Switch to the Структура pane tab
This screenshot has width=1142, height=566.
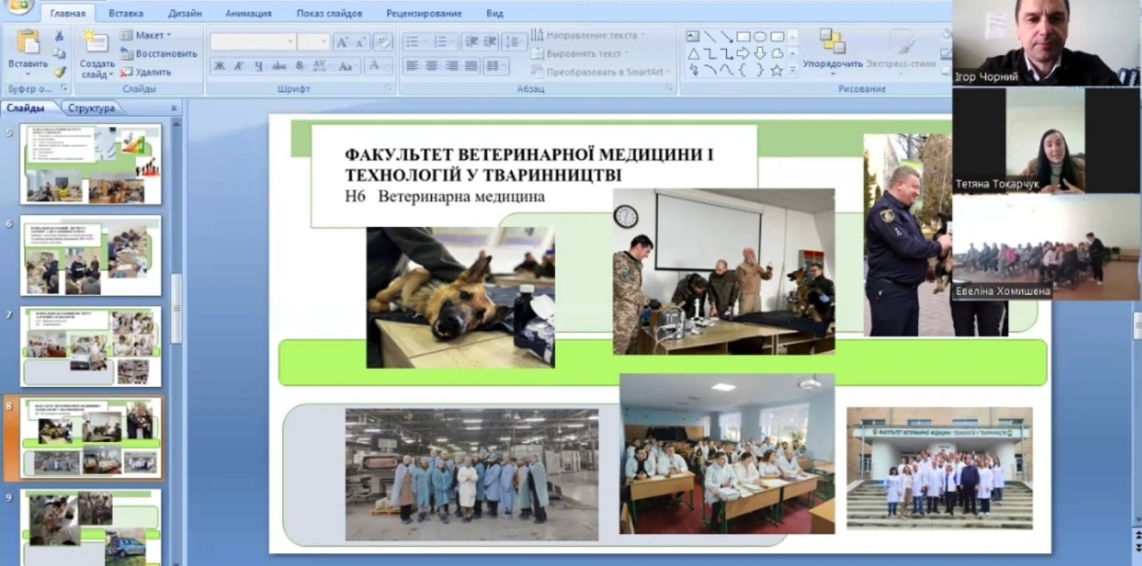[91, 108]
